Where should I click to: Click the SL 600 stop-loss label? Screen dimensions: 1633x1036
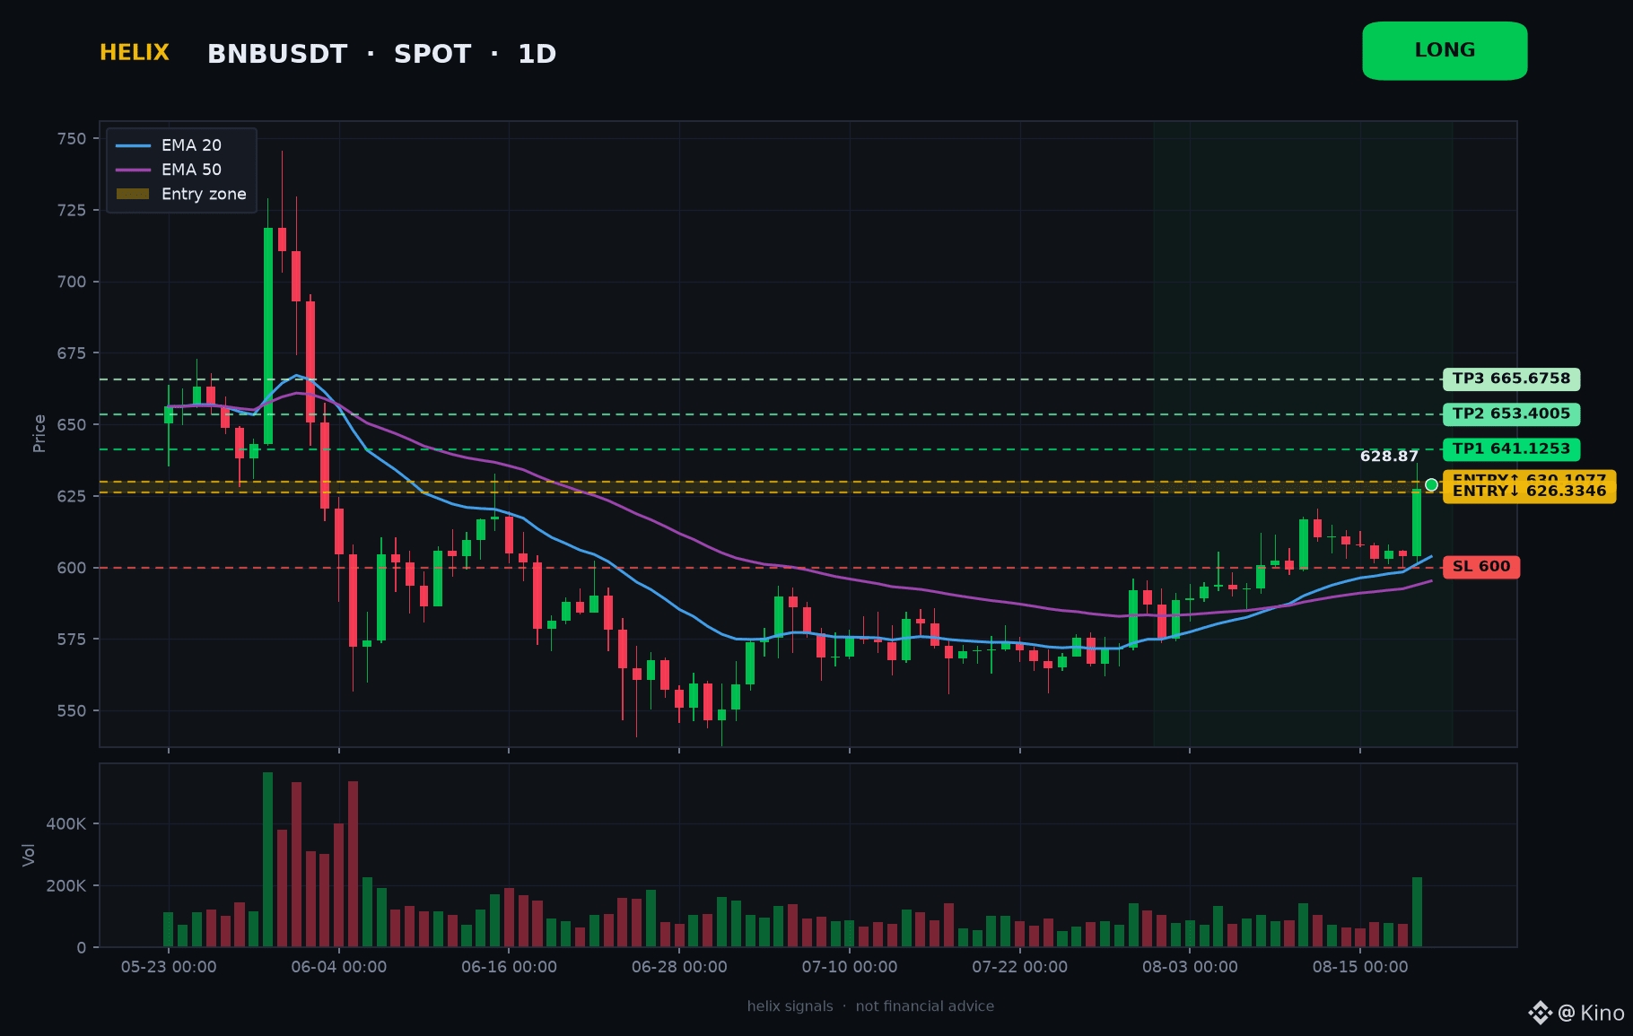click(1481, 567)
